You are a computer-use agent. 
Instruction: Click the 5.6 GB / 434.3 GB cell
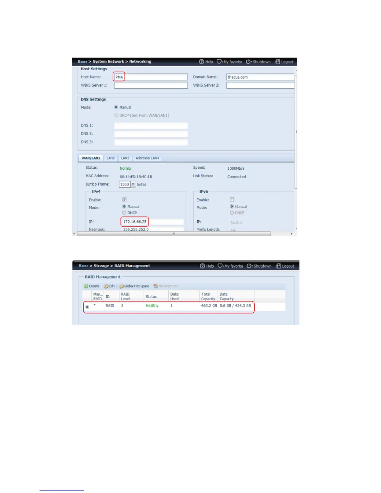[x=235, y=306]
